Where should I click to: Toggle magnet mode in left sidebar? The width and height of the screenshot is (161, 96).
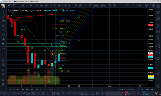(x=3, y=60)
